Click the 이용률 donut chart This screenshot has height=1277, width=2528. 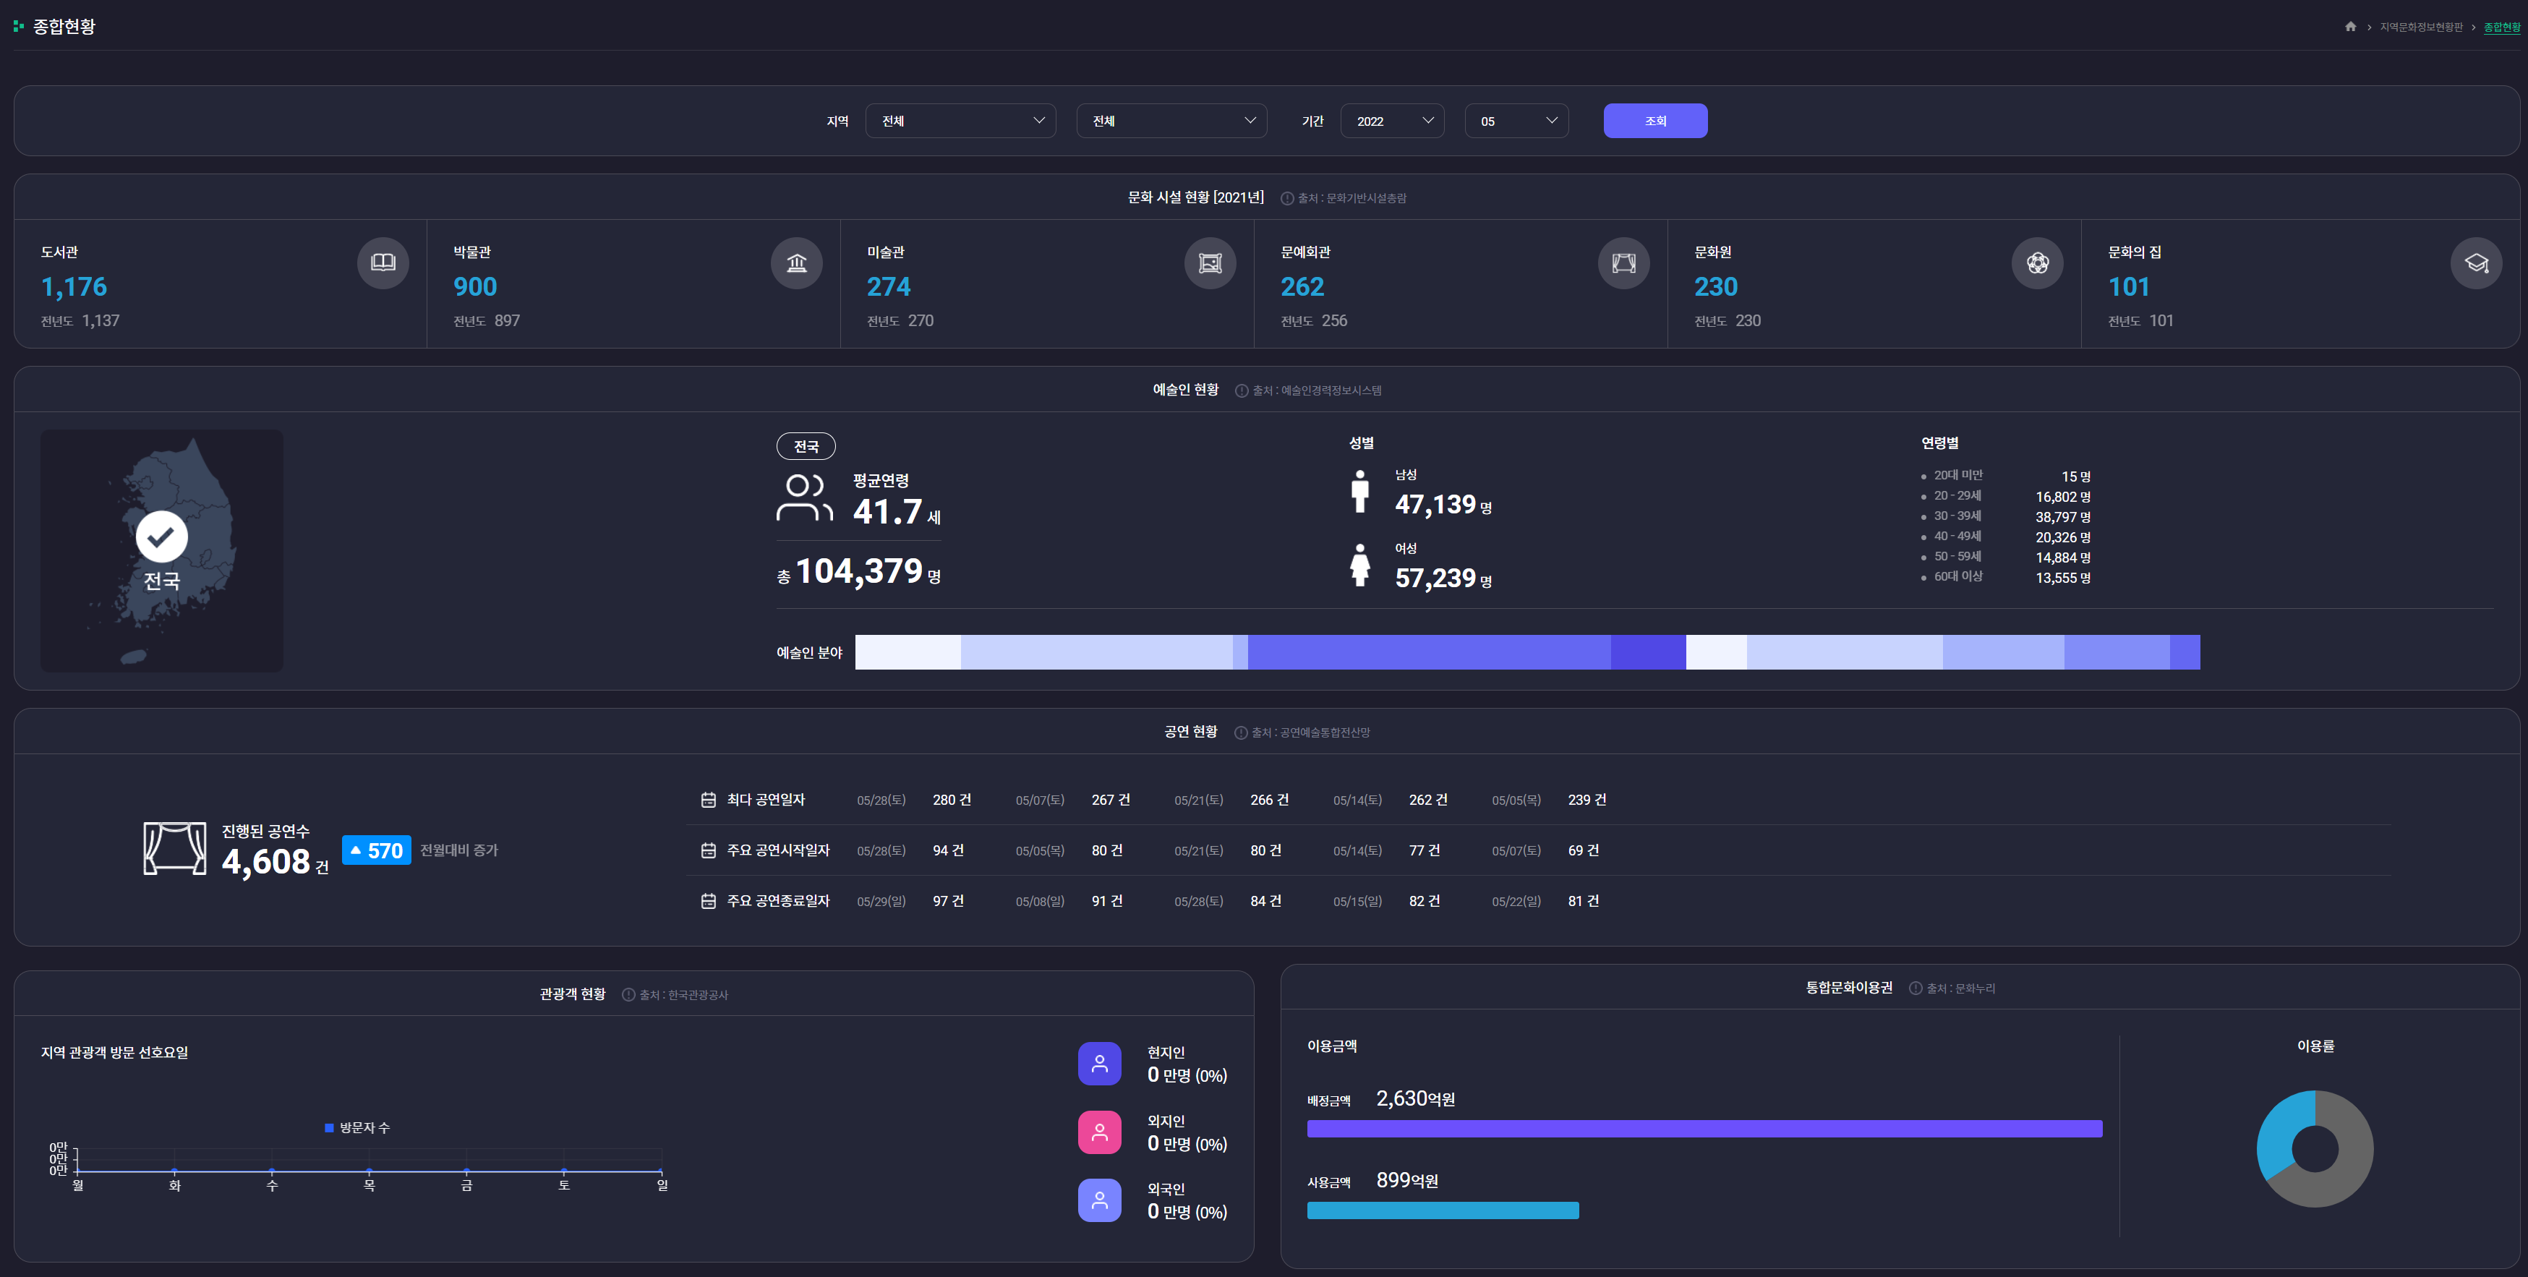pyautogui.click(x=2315, y=1148)
